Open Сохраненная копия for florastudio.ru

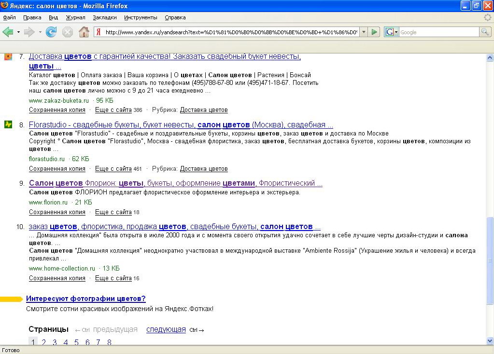pos(57,169)
